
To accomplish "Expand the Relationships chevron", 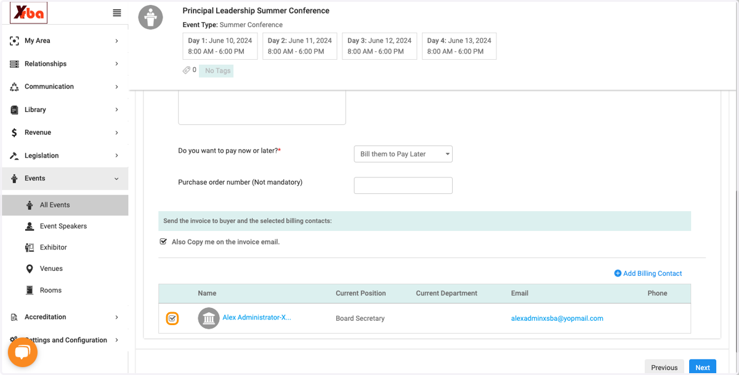I will pyautogui.click(x=116, y=64).
